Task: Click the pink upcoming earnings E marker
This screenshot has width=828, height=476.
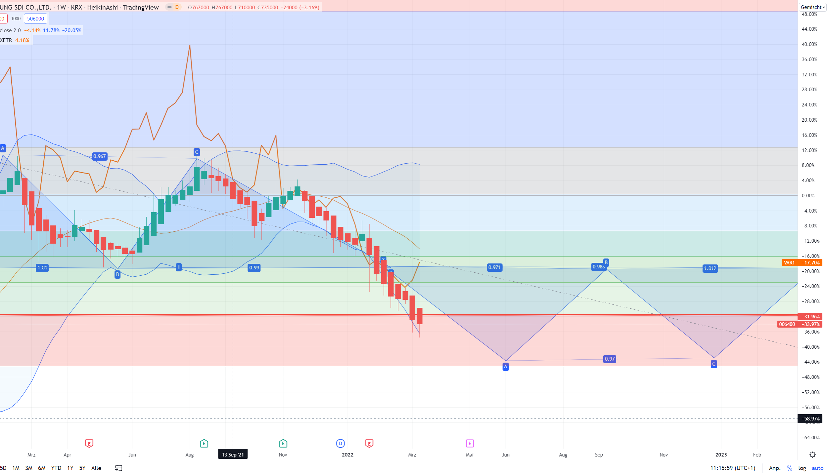Action: [470, 443]
